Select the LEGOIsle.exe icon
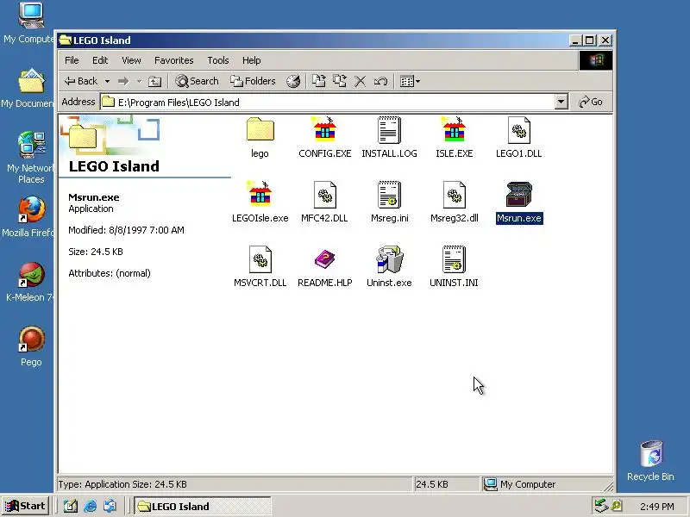 [260, 194]
